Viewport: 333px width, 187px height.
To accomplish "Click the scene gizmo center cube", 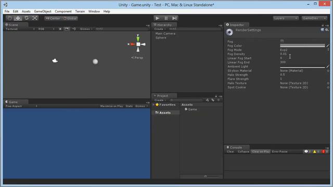I will point(138,44).
